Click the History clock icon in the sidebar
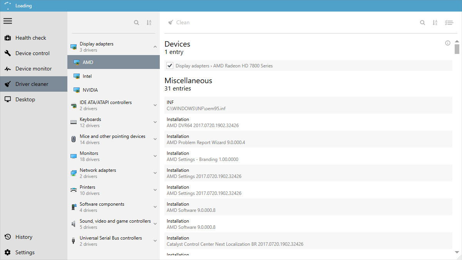 click(x=8, y=237)
